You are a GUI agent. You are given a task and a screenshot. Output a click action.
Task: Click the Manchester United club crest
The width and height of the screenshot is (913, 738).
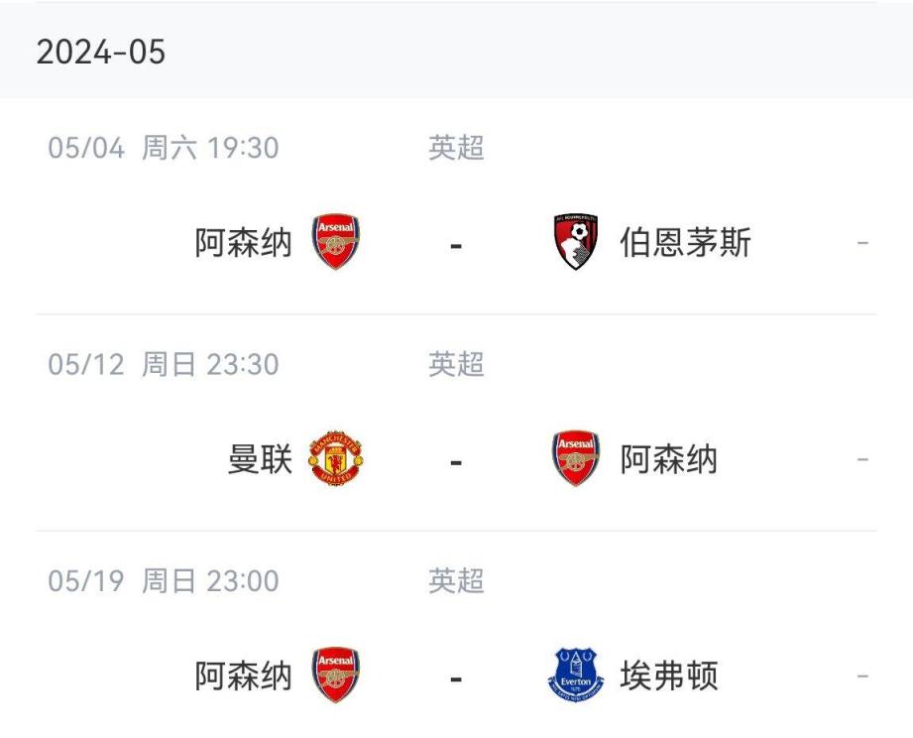pyautogui.click(x=336, y=459)
